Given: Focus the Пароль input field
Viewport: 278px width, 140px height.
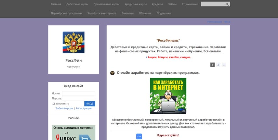Looking at the screenshot, I should [79, 98].
